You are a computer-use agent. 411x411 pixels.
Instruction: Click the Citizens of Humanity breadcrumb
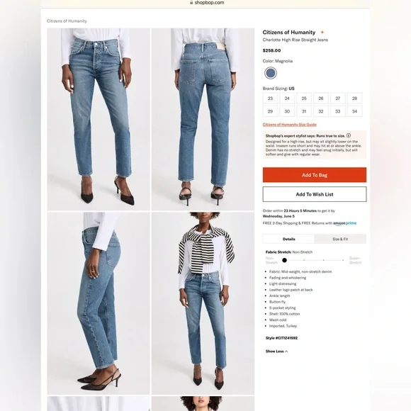tap(67, 21)
